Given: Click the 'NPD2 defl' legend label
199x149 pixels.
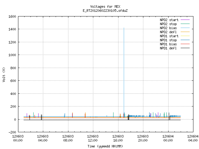Looking at the screenshot, I should (168, 32).
